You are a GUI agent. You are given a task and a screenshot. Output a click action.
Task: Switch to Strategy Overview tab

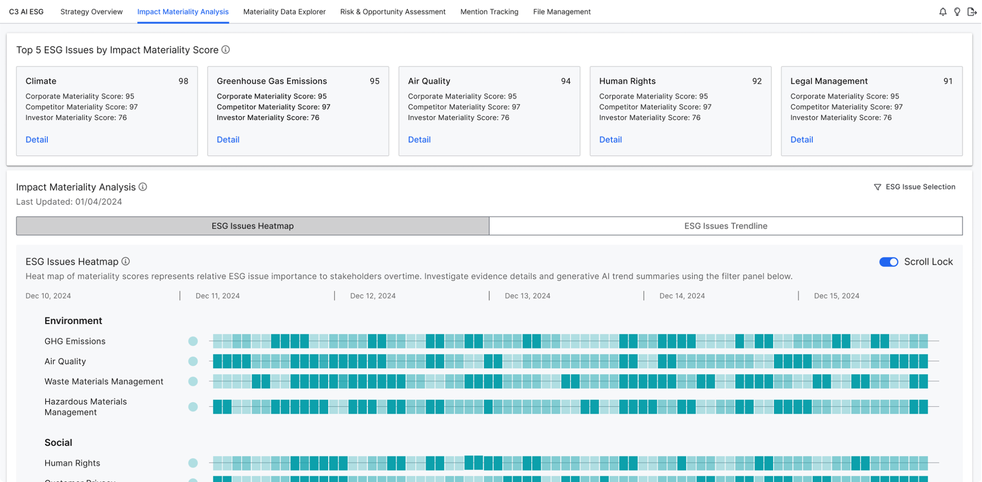tap(91, 12)
